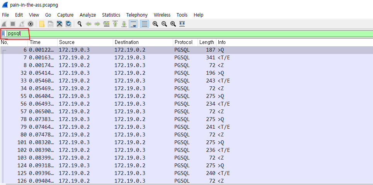Sort by the Destination column header
This screenshot has height=185, width=373.
click(x=143, y=42)
